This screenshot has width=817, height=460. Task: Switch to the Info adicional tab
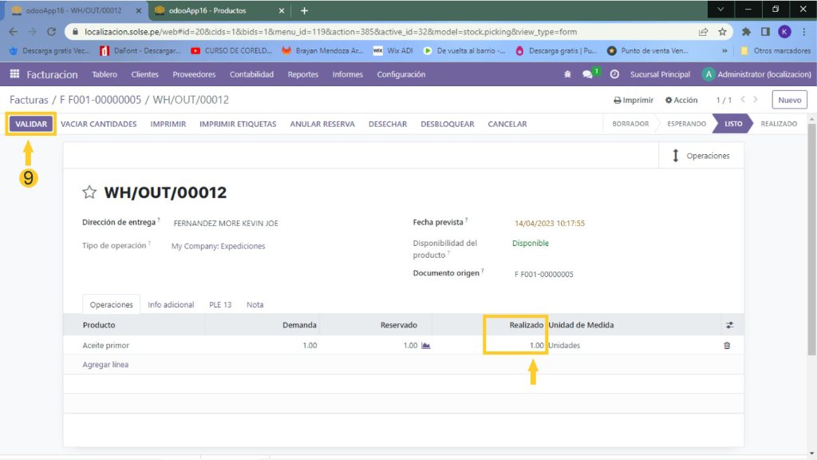(171, 305)
